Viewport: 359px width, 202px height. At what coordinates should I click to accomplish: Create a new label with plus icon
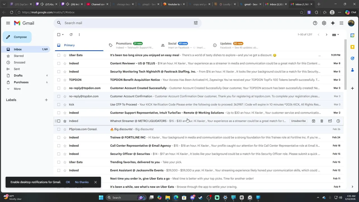(46, 100)
